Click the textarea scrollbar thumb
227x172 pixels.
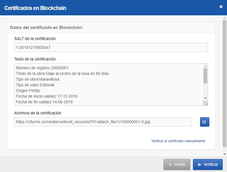pyautogui.click(x=205, y=76)
